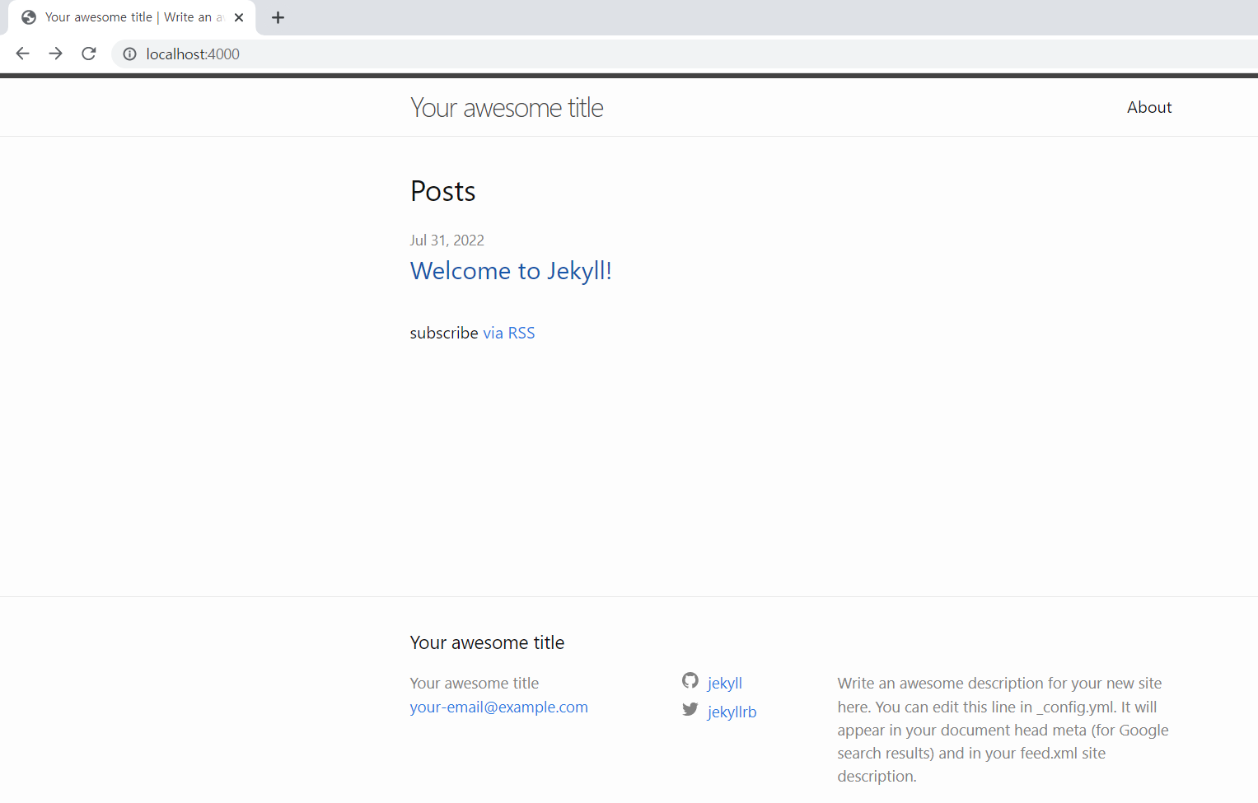The height and width of the screenshot is (803, 1258).
Task: Click the Twitter bird icon
Action: tap(690, 709)
